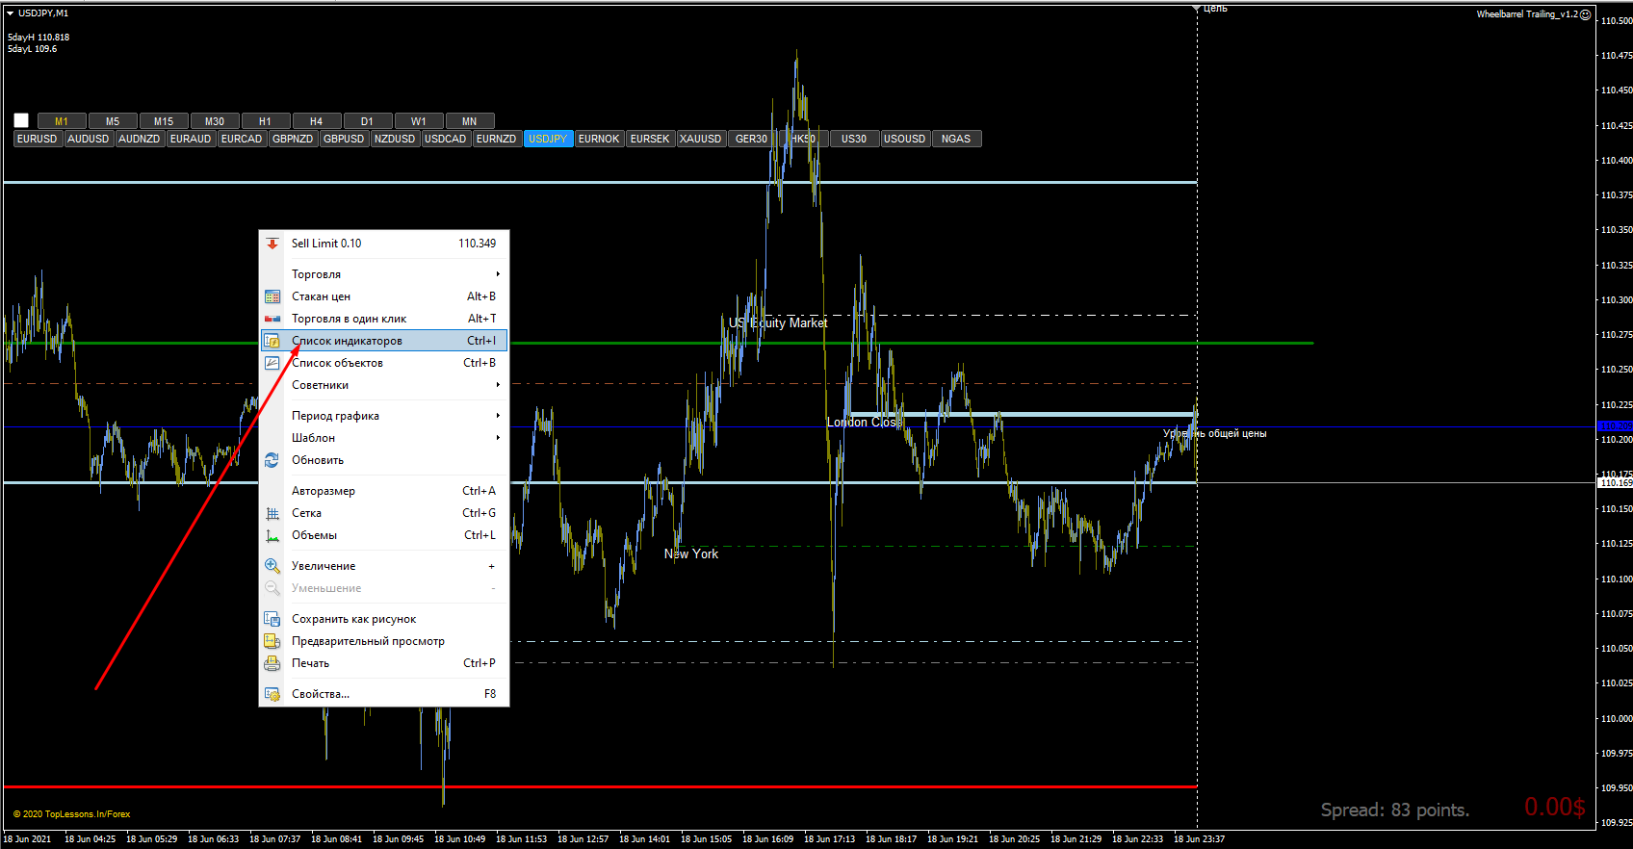The width and height of the screenshot is (1633, 849).
Task: Switch the timeframe to H4
Action: (316, 121)
